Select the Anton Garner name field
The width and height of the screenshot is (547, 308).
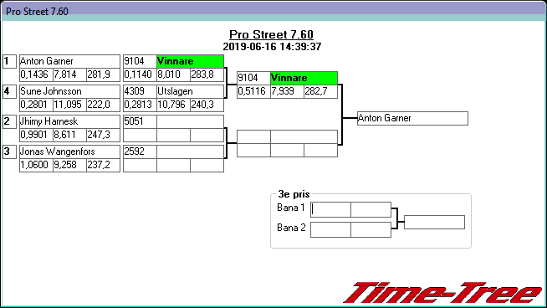[x=69, y=61]
